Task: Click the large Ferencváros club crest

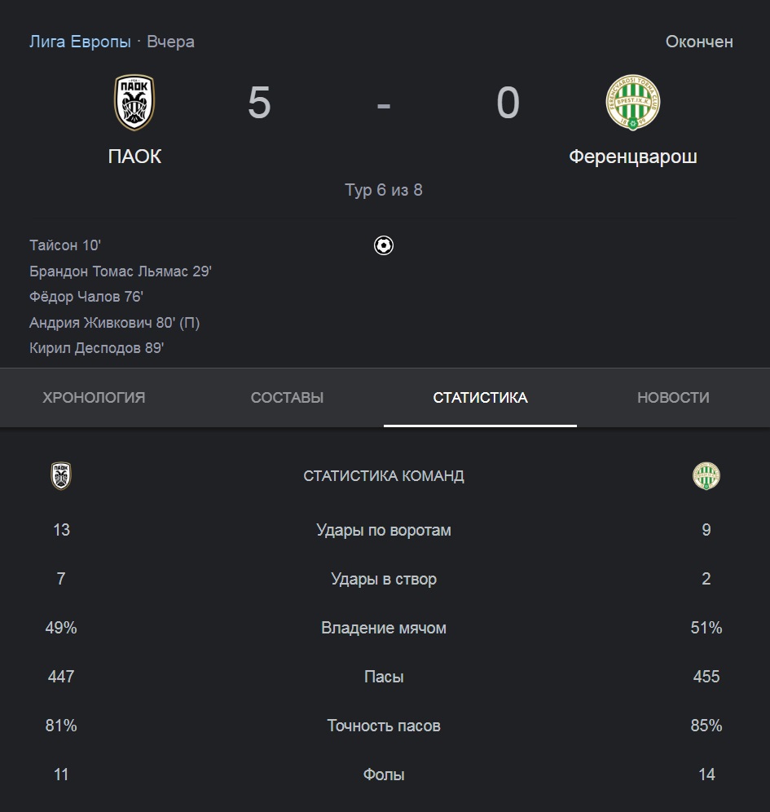Action: point(632,103)
